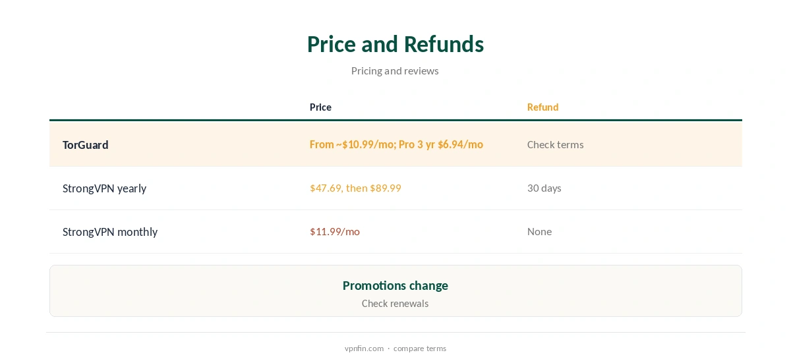Click the 'Promotions change' callout title
The height and width of the screenshot is (361, 791).
[395, 285]
